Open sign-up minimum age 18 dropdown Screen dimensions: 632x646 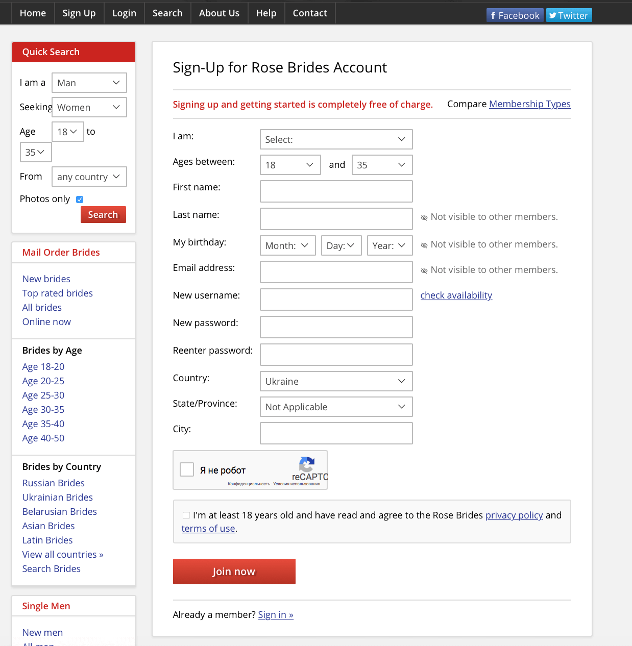point(290,165)
